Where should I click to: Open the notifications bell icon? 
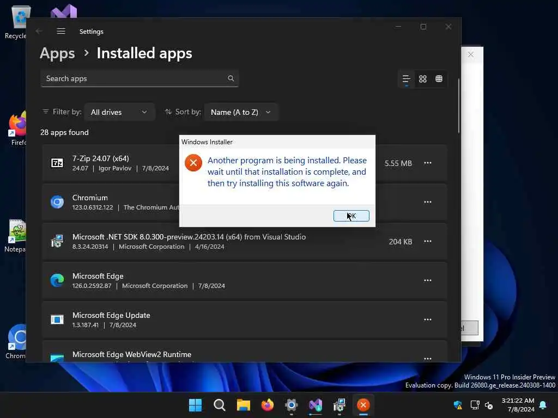(543, 405)
